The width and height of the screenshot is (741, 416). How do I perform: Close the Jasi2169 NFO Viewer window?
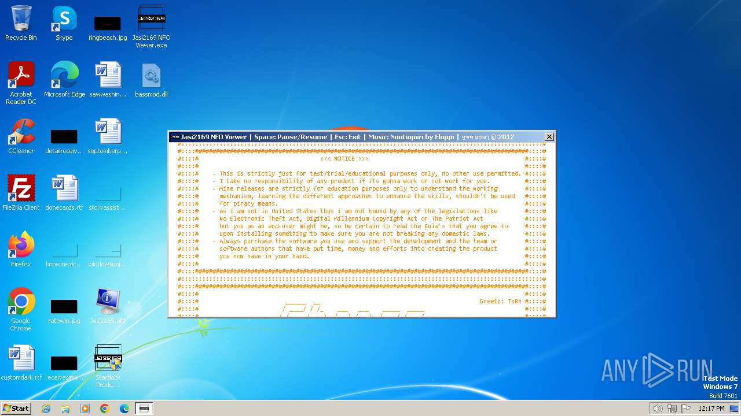(549, 137)
